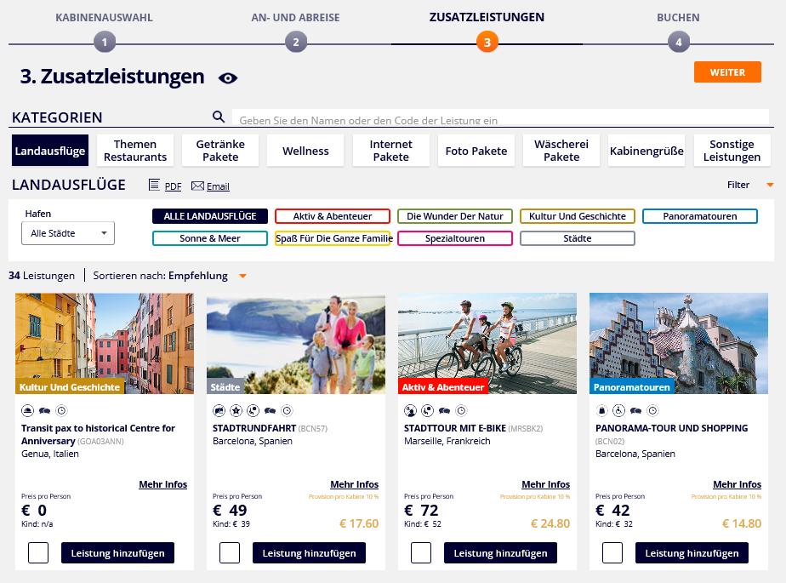Go to step 1 circle Kabinenauswahl
The width and height of the screenshot is (786, 583).
105,43
